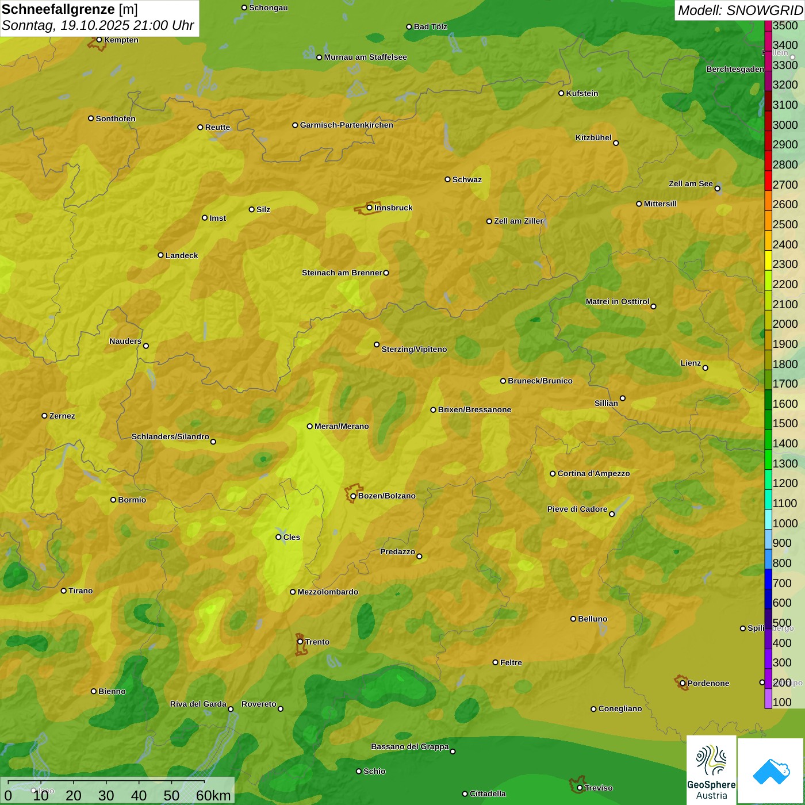Click the 100 m violet legend swatch
The width and height of the screenshot is (805, 805).
click(x=768, y=698)
